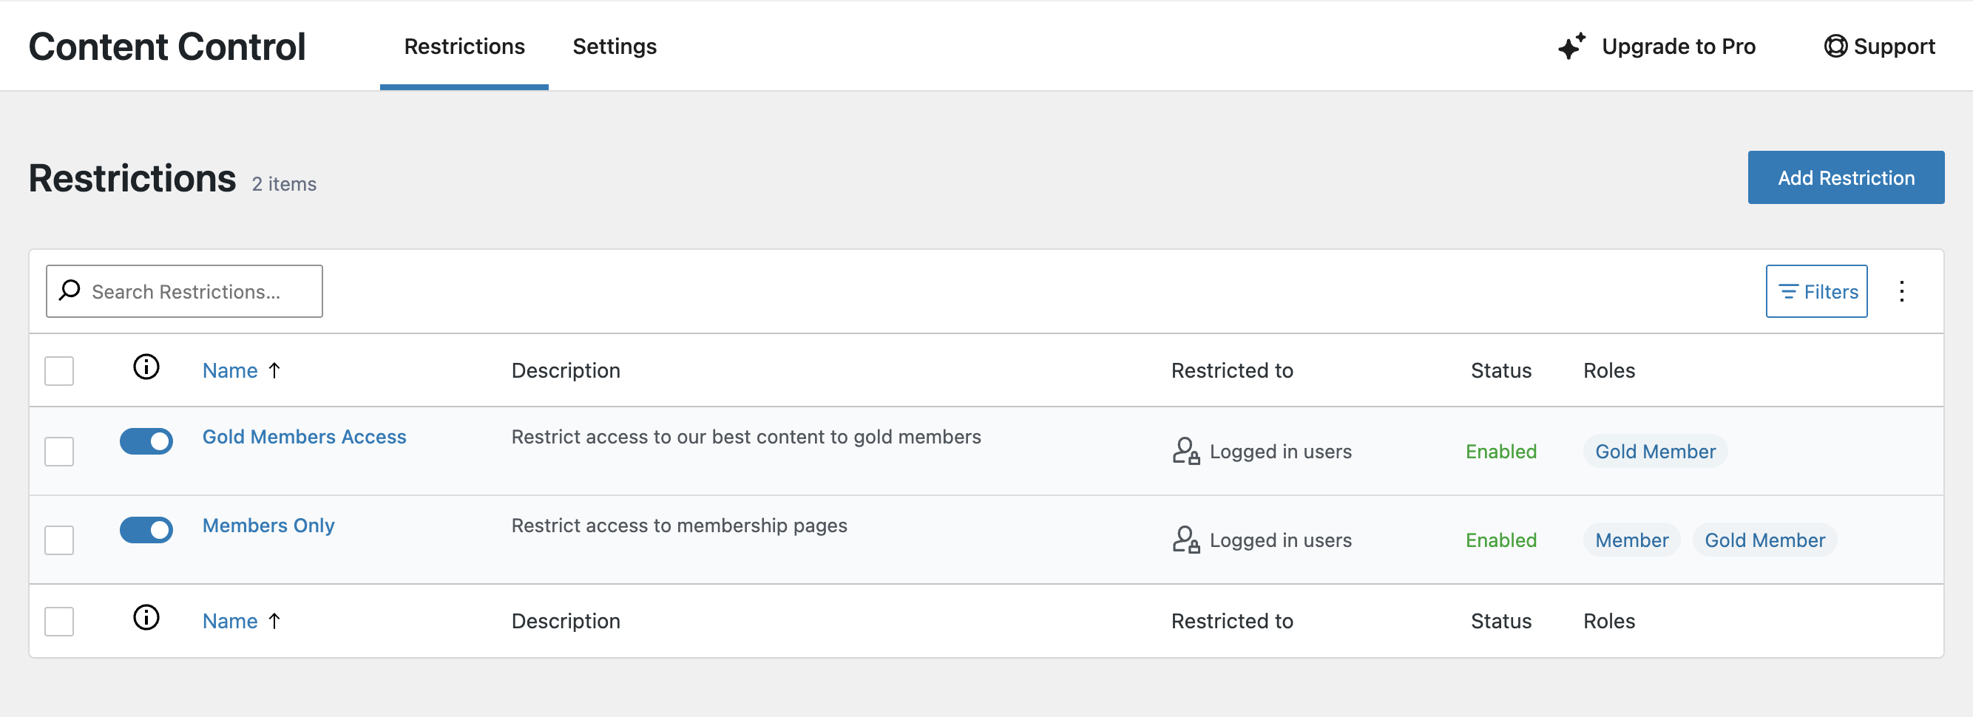The image size is (1973, 717).
Task: Click the Enabled status in Members Only row
Action: (x=1500, y=540)
